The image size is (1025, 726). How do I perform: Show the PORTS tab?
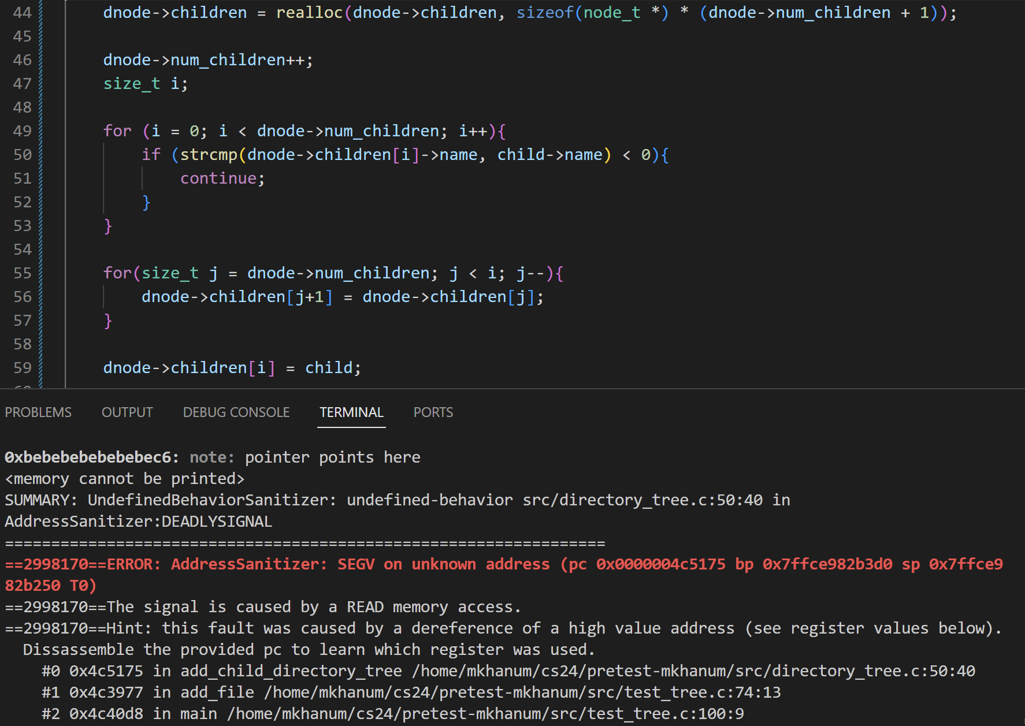[x=433, y=412]
